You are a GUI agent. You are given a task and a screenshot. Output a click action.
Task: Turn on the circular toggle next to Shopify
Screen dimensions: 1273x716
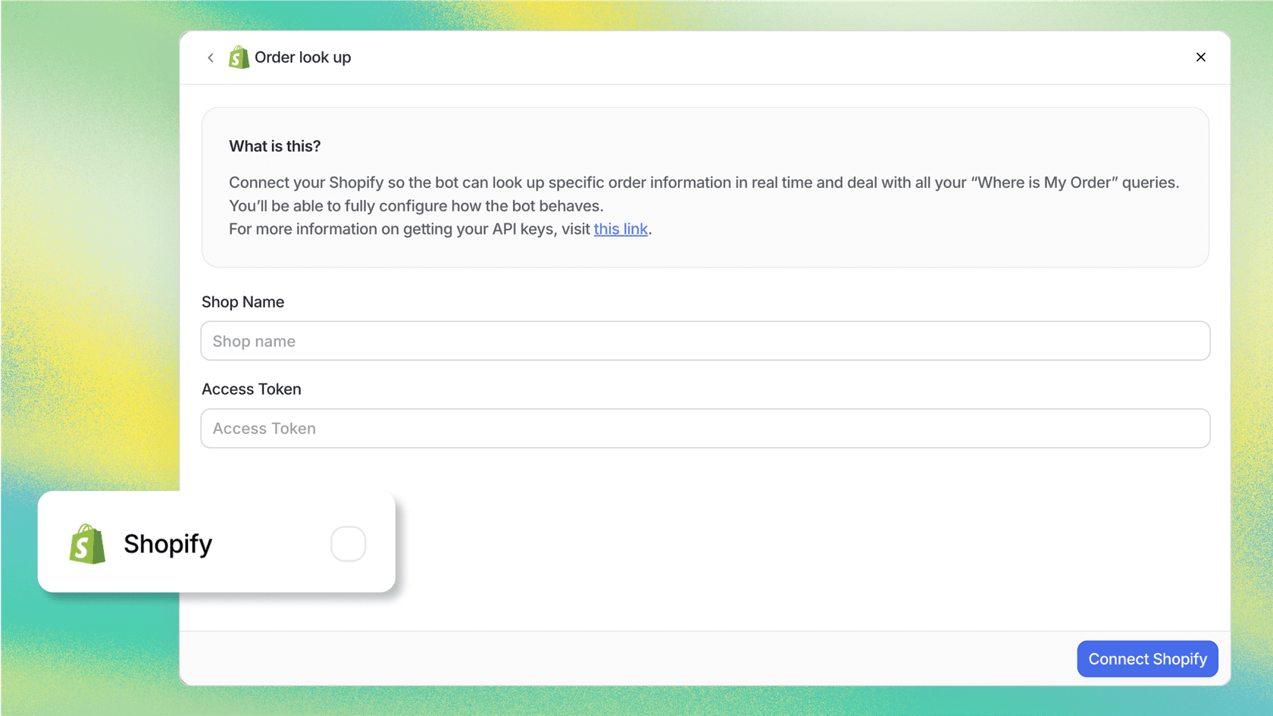click(348, 543)
